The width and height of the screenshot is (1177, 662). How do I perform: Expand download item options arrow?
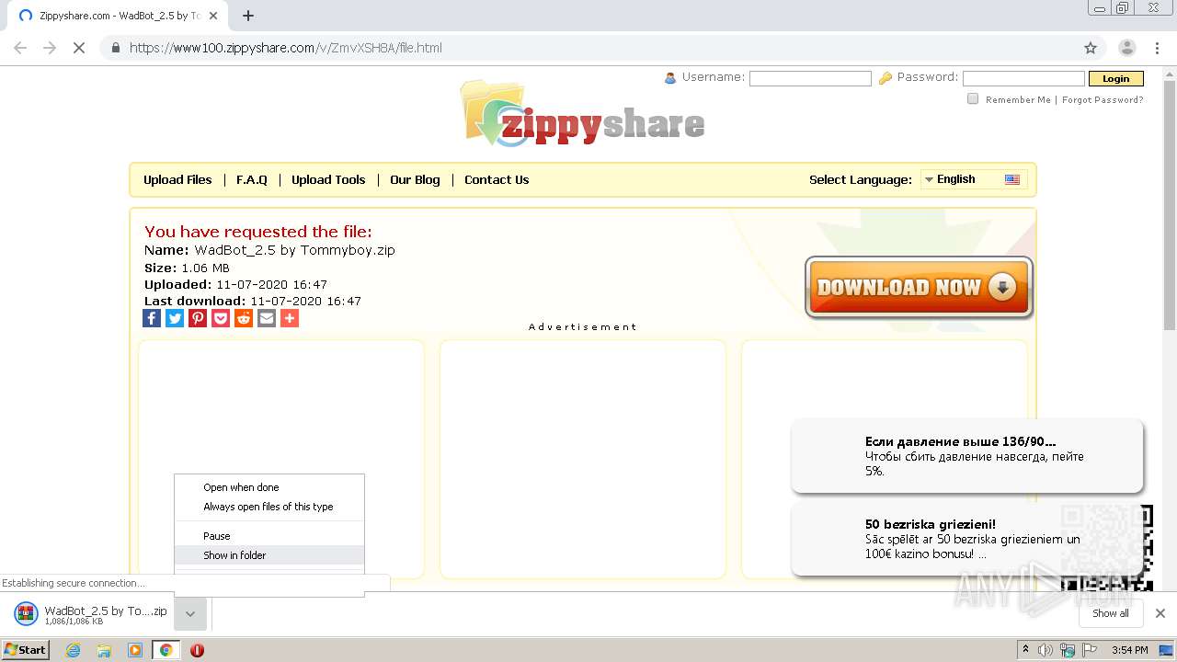pos(189,613)
